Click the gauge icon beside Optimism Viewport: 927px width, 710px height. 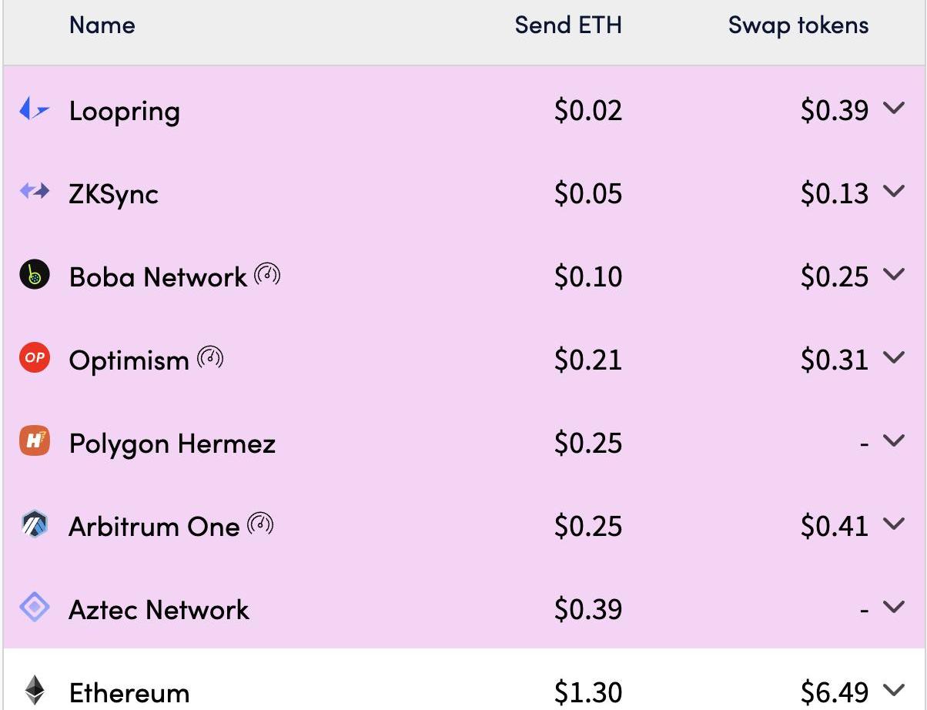[210, 357]
